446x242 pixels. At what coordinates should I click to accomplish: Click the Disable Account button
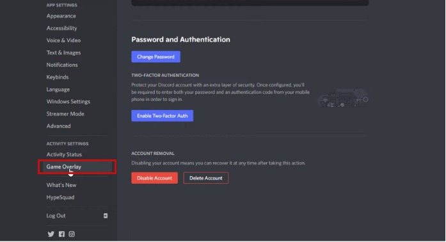click(154, 178)
